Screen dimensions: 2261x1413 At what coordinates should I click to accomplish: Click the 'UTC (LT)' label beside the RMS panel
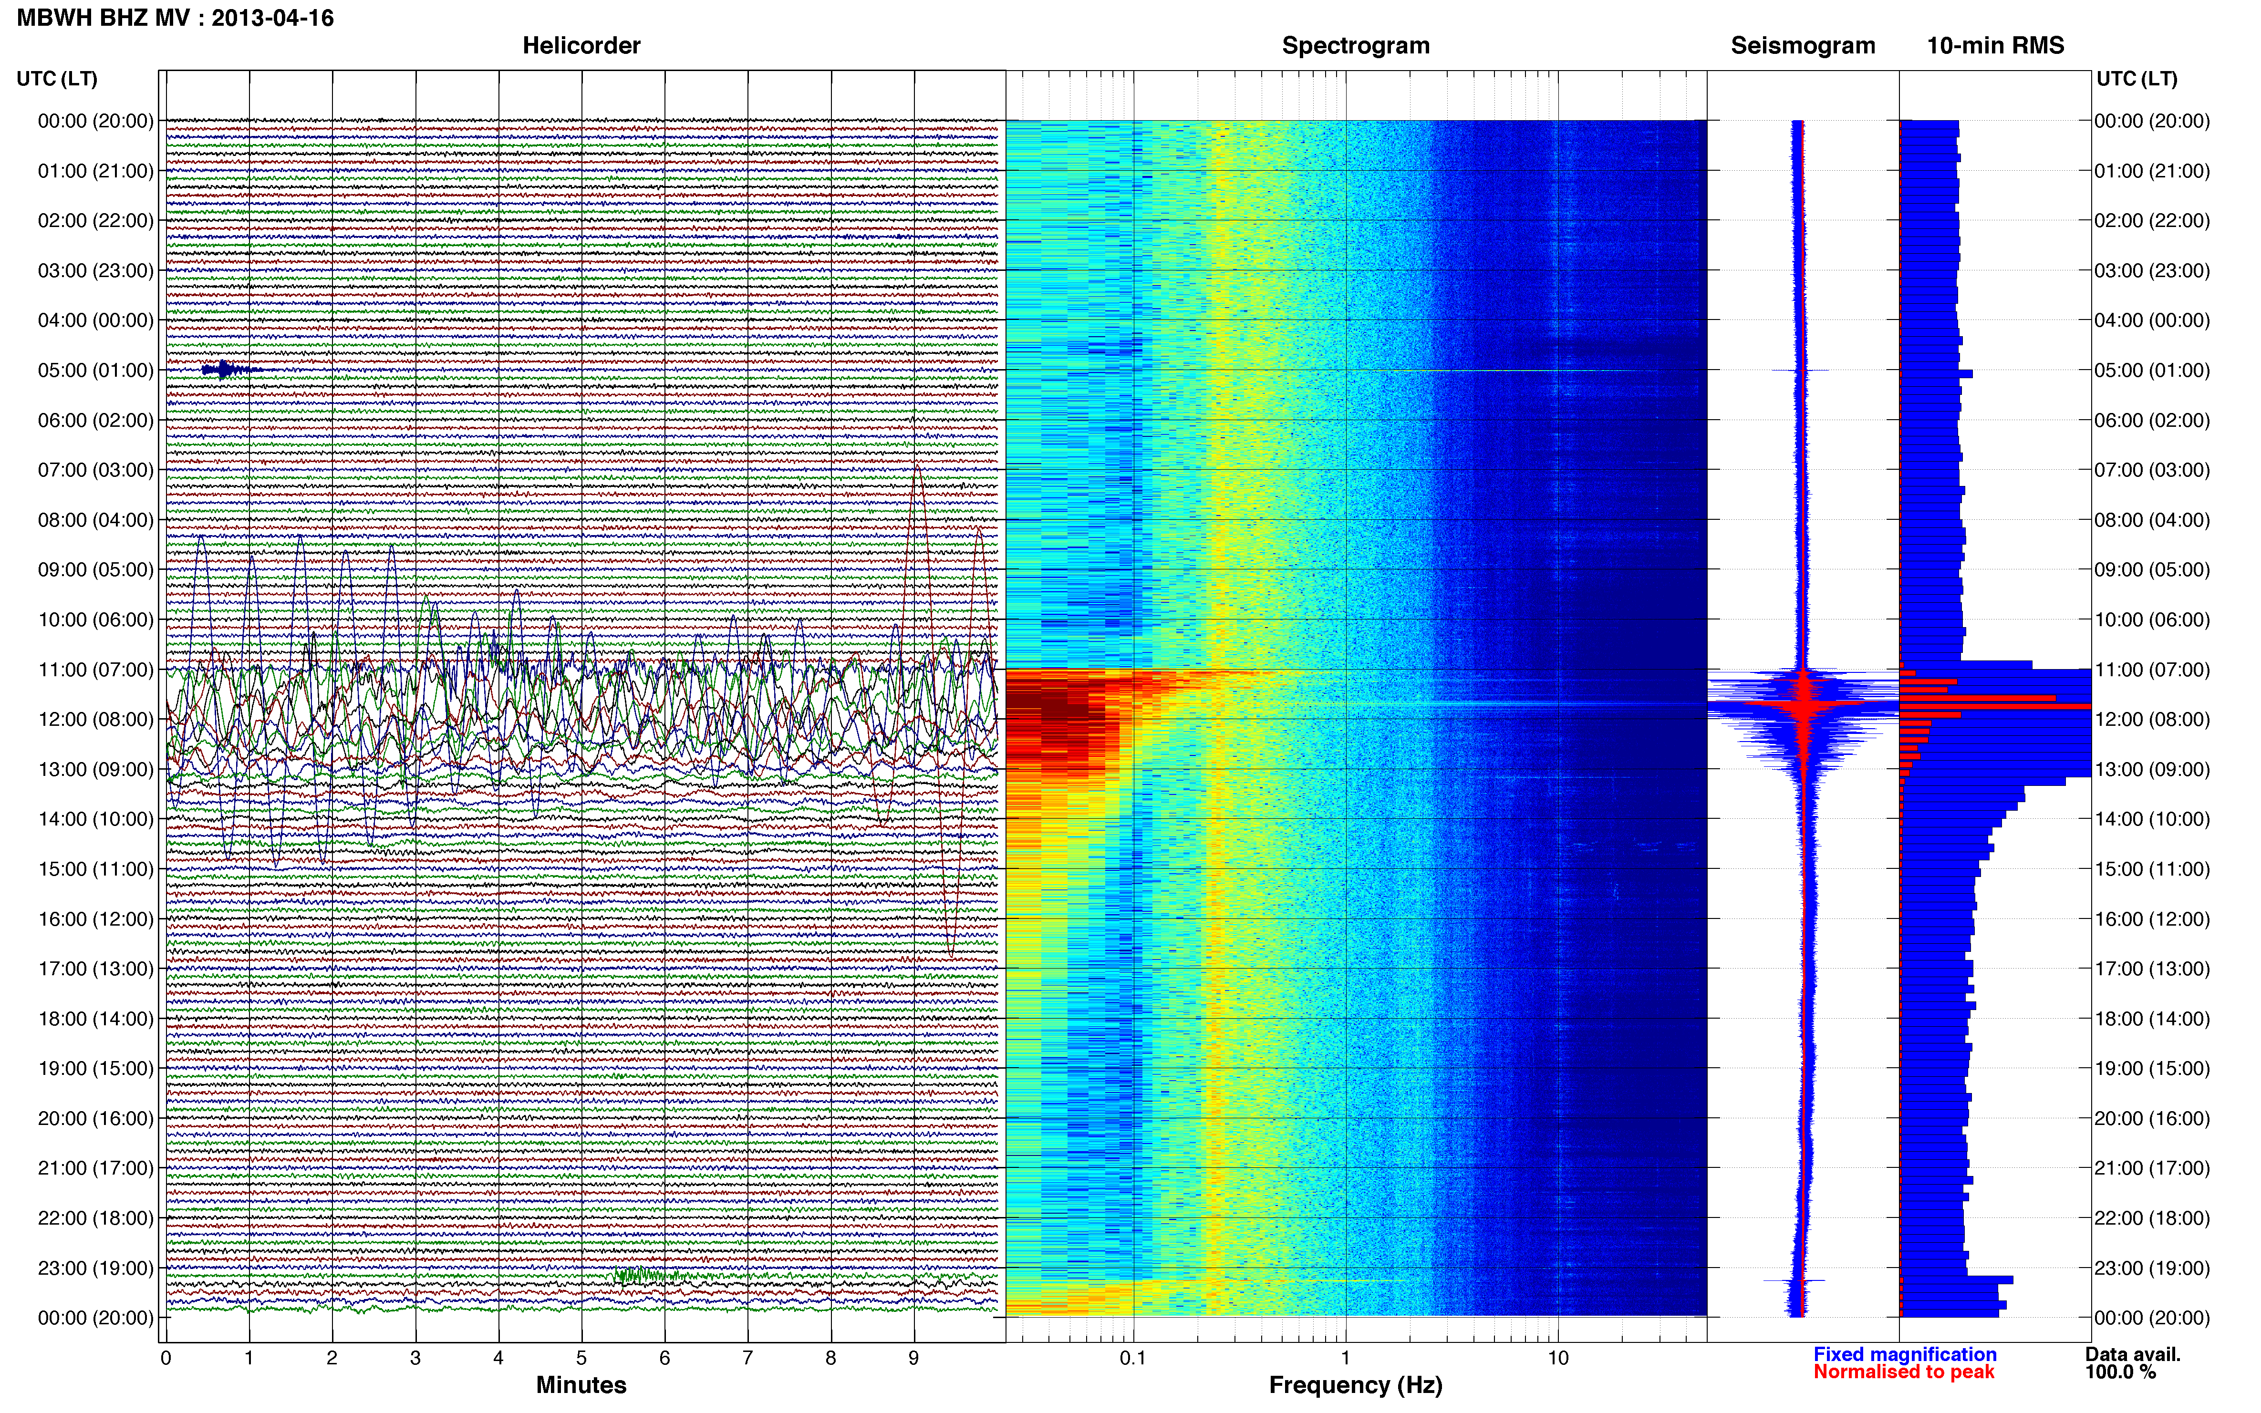pos(2137,79)
